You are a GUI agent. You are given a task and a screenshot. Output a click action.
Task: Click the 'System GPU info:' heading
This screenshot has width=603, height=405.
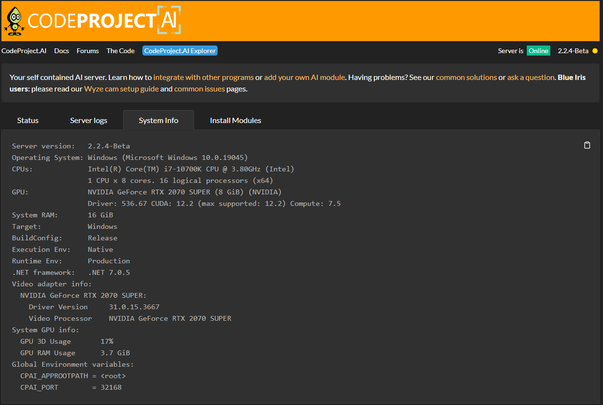(x=46, y=330)
